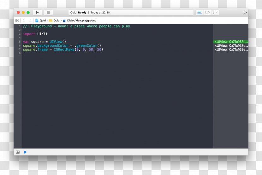
Task: Click the UIKit text in the code
Action: (42, 34)
